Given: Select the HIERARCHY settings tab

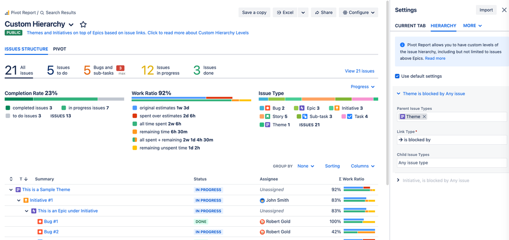Looking at the screenshot, I should pyautogui.click(x=443, y=25).
